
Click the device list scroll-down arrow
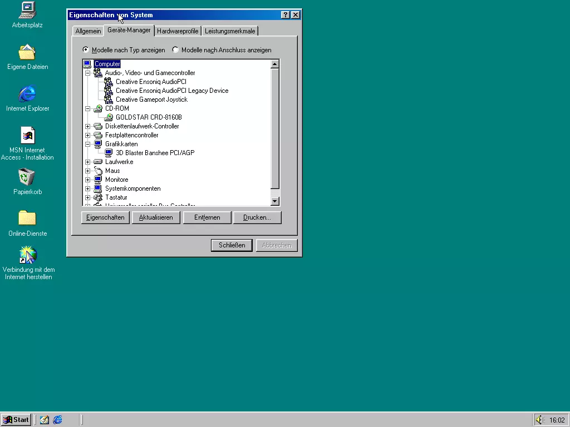tap(275, 201)
